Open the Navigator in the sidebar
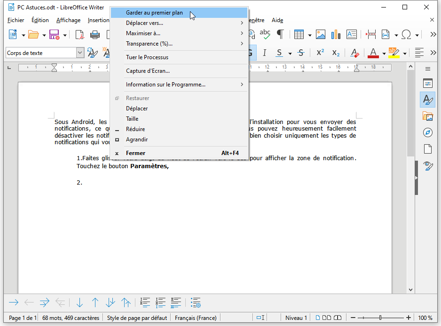This screenshot has height=326, width=441. [428, 132]
